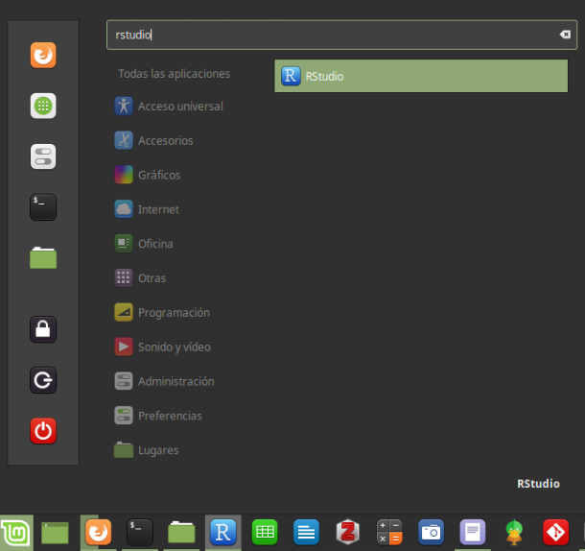Open the Lugares category

point(146,450)
